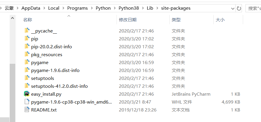Screen dimensions: 261x122
Task: Go to Programs folder in breadcrumb
Action: coord(78,8)
